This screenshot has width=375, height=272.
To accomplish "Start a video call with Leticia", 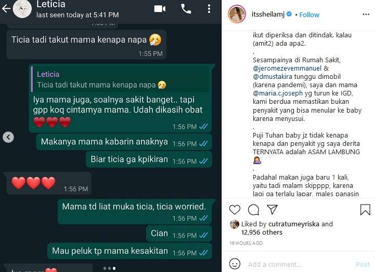I will (x=160, y=9).
